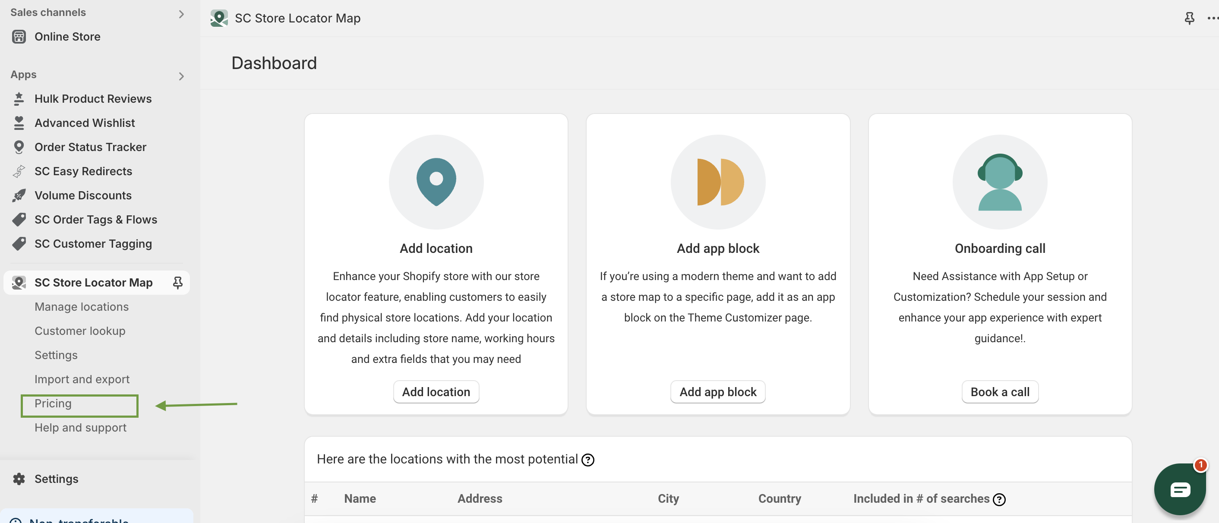This screenshot has height=523, width=1219.
Task: Click the Book a call button
Action: pyautogui.click(x=999, y=391)
